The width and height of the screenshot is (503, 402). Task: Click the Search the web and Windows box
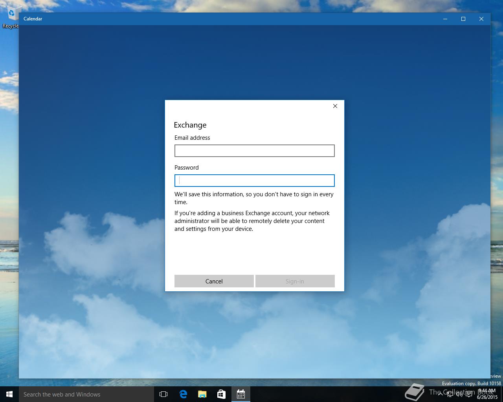pos(86,394)
